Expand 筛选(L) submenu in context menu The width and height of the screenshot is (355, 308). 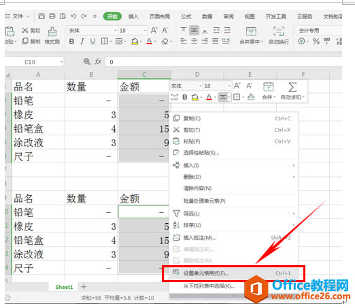234,213
